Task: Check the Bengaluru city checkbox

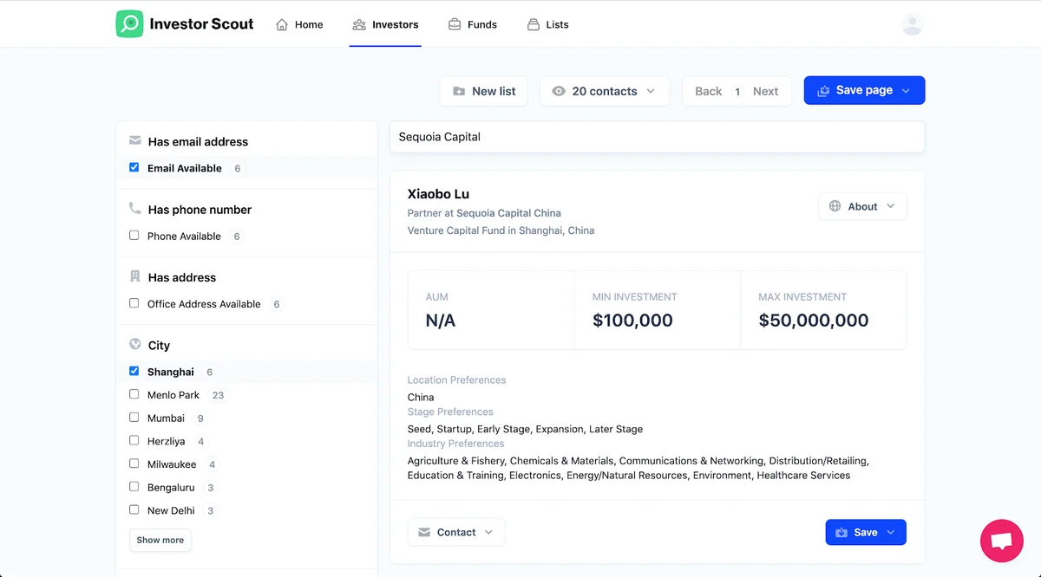Action: (134, 486)
